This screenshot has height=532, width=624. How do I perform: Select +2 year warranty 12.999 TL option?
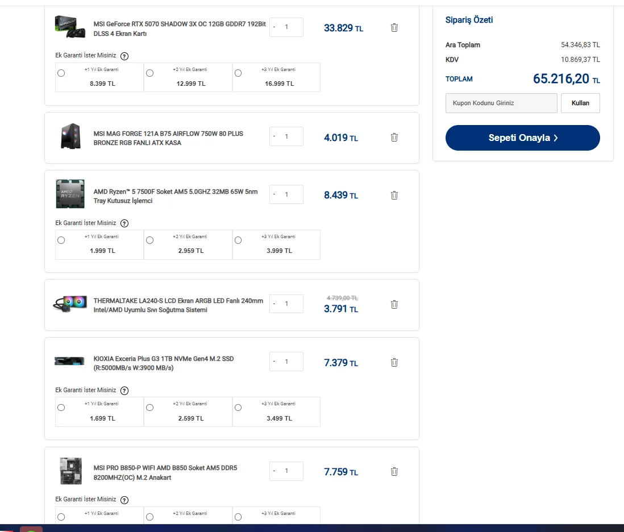coord(149,73)
